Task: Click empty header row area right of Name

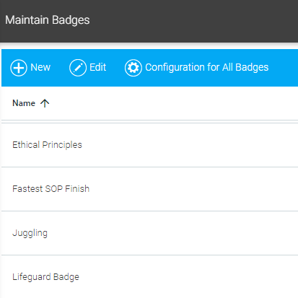Action: pos(173,103)
